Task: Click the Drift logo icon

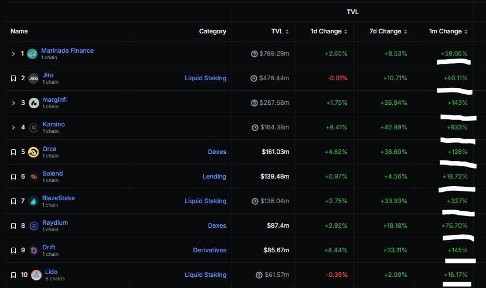Action: [34, 251]
